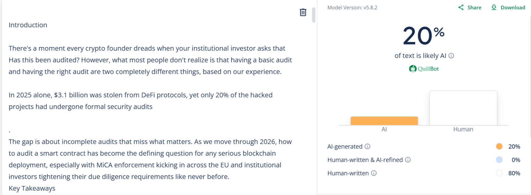531x195 pixels.
Task: Click the white Human-written legend dot
Action: click(499, 173)
